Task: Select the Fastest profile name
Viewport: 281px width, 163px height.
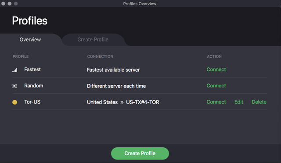Action: 32,69
